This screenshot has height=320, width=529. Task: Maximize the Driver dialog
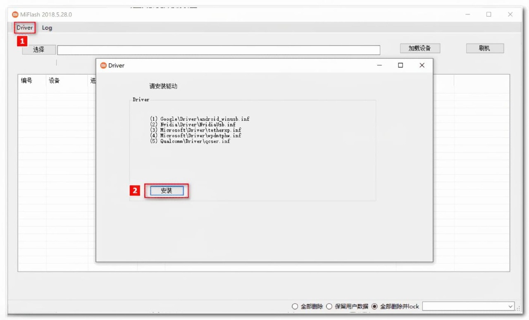pyautogui.click(x=400, y=65)
